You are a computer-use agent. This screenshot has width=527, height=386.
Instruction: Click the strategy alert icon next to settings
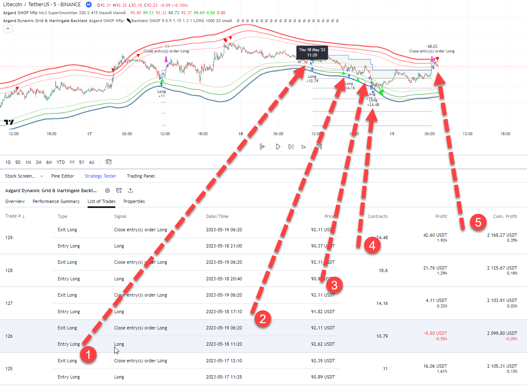[119, 191]
